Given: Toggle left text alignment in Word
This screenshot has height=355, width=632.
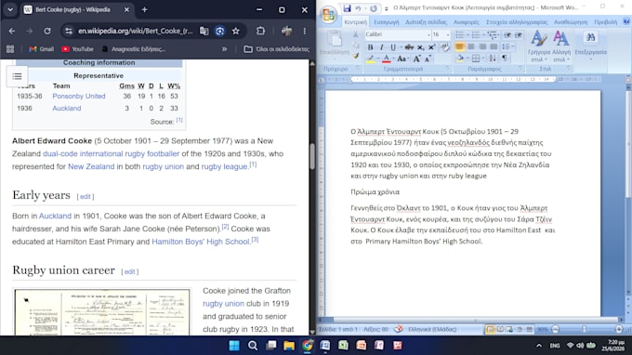Looking at the screenshot, I should [459, 46].
